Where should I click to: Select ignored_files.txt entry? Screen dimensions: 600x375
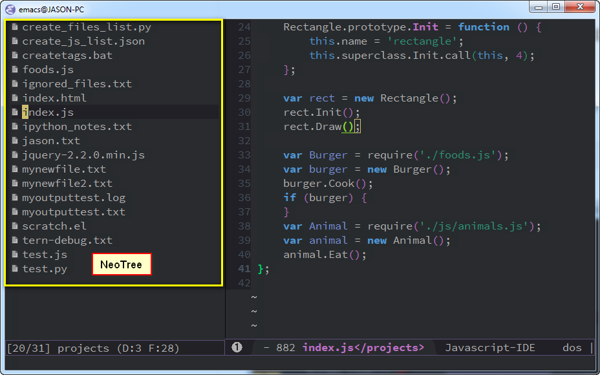(77, 84)
